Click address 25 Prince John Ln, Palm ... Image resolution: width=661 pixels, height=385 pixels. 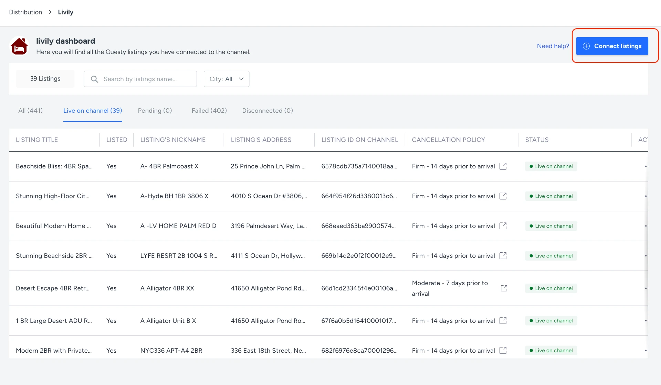(268, 166)
